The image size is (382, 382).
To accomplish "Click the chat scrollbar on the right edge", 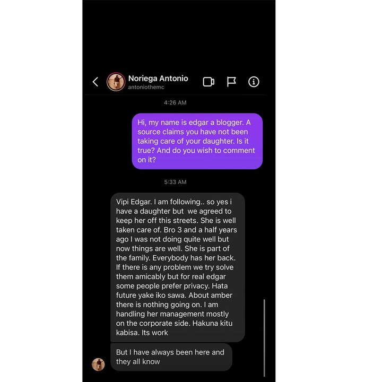I will (x=264, y=338).
